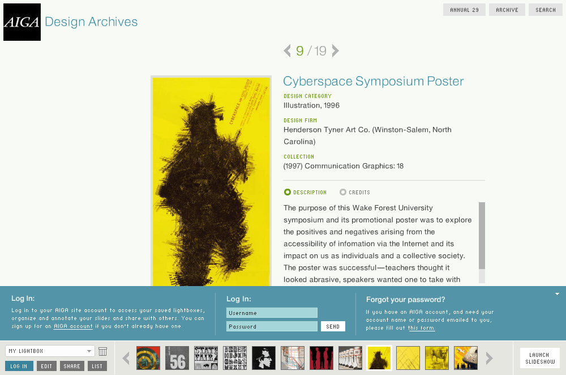Open the Archive menu
Image resolution: width=566 pixels, height=375 pixels.
(507, 10)
